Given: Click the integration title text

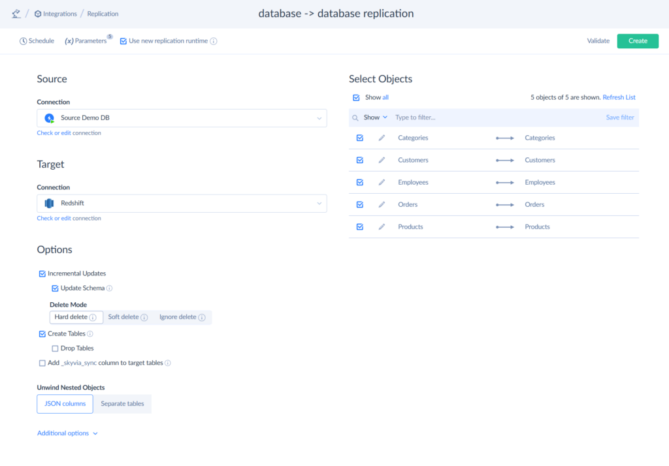Looking at the screenshot, I should tap(336, 14).
